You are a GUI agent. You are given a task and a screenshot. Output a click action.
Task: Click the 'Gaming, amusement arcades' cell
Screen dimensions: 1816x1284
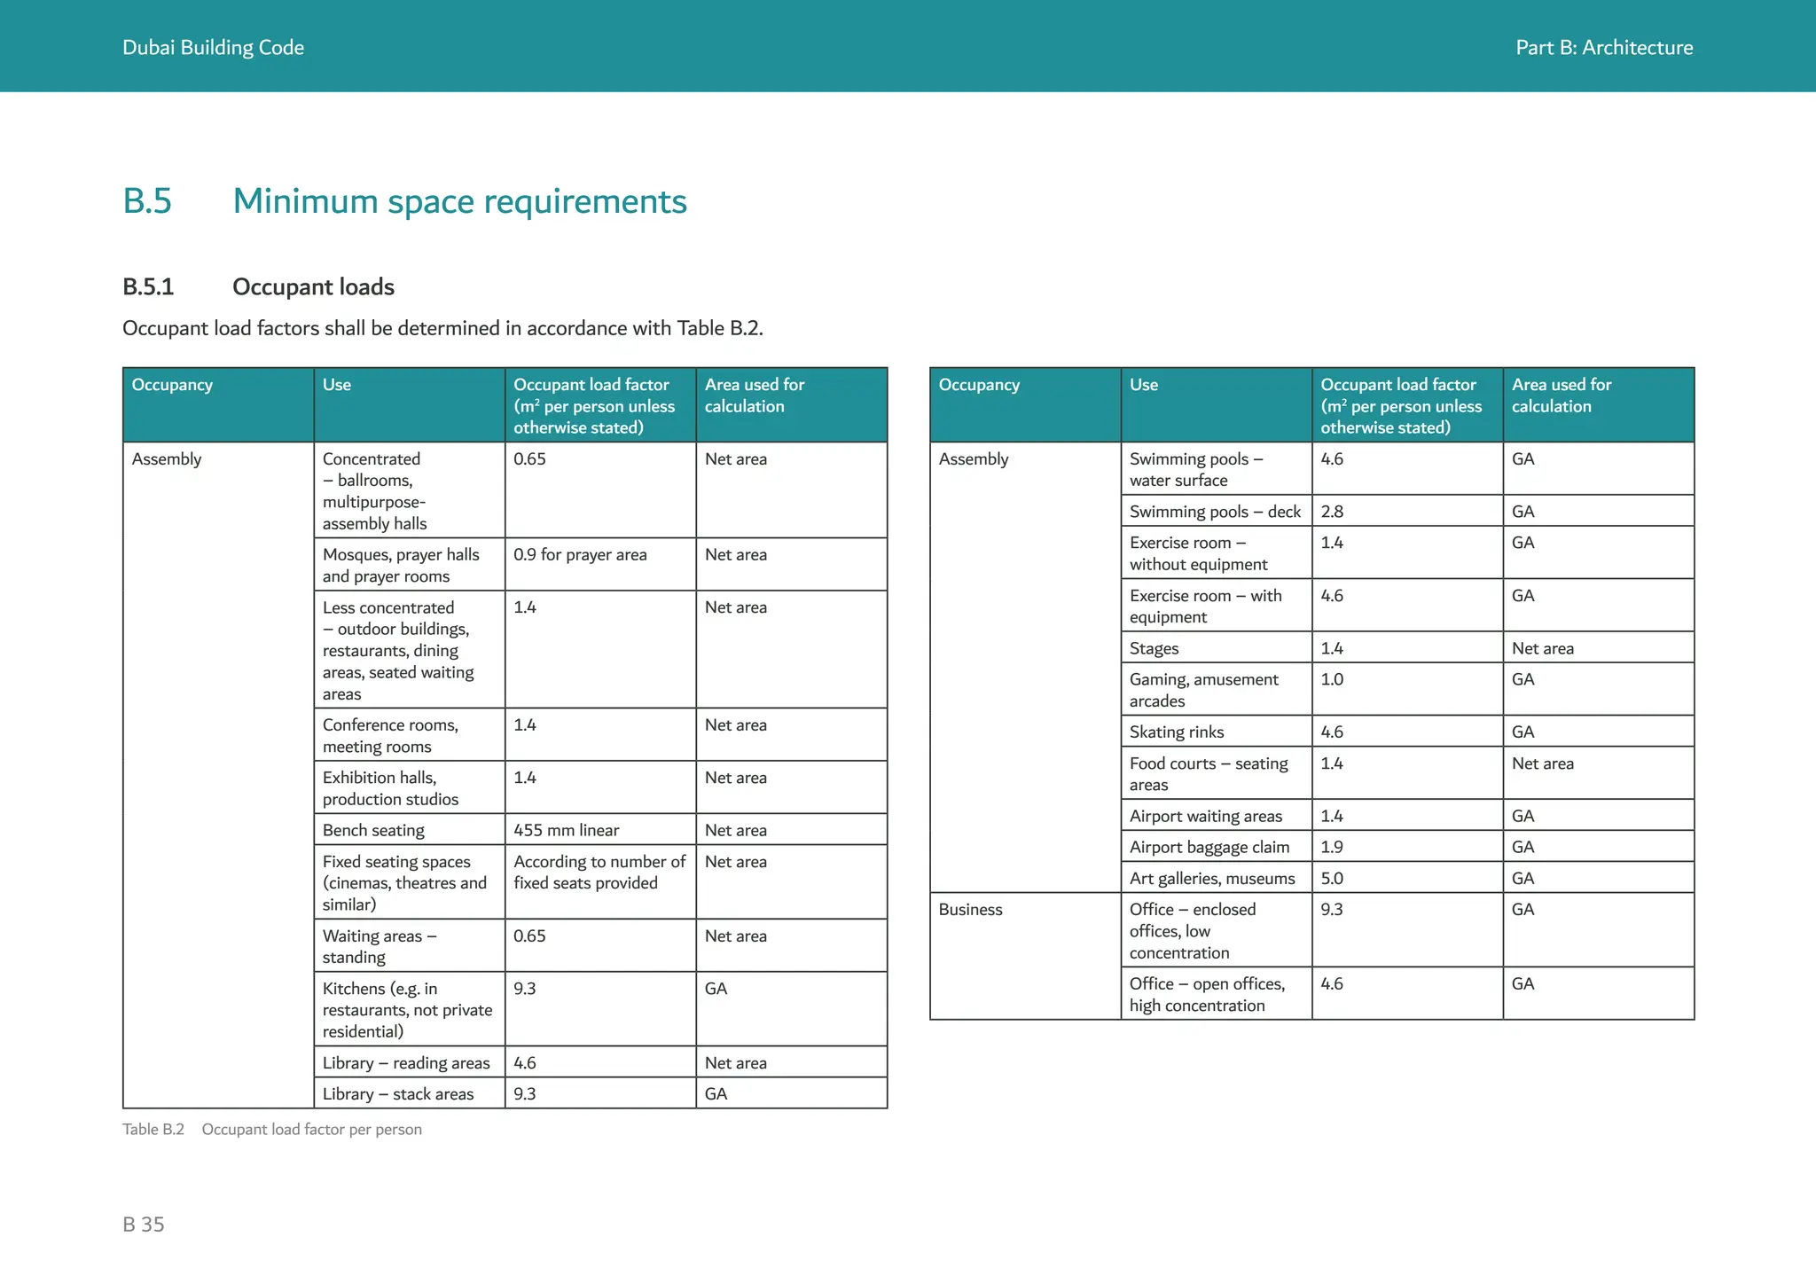click(x=1203, y=690)
